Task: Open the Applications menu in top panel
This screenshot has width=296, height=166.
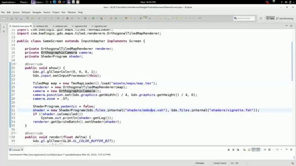Action: tap(9, 2)
